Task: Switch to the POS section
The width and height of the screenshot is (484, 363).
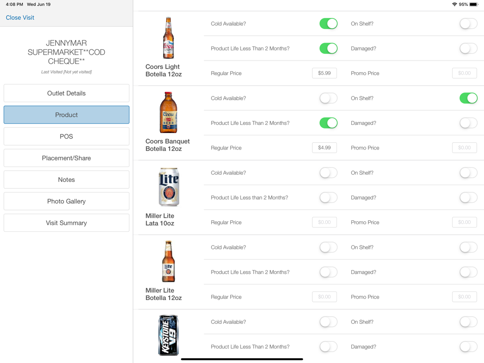Action: pos(66,136)
